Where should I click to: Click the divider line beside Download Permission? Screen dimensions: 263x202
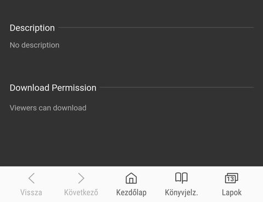[177, 87]
